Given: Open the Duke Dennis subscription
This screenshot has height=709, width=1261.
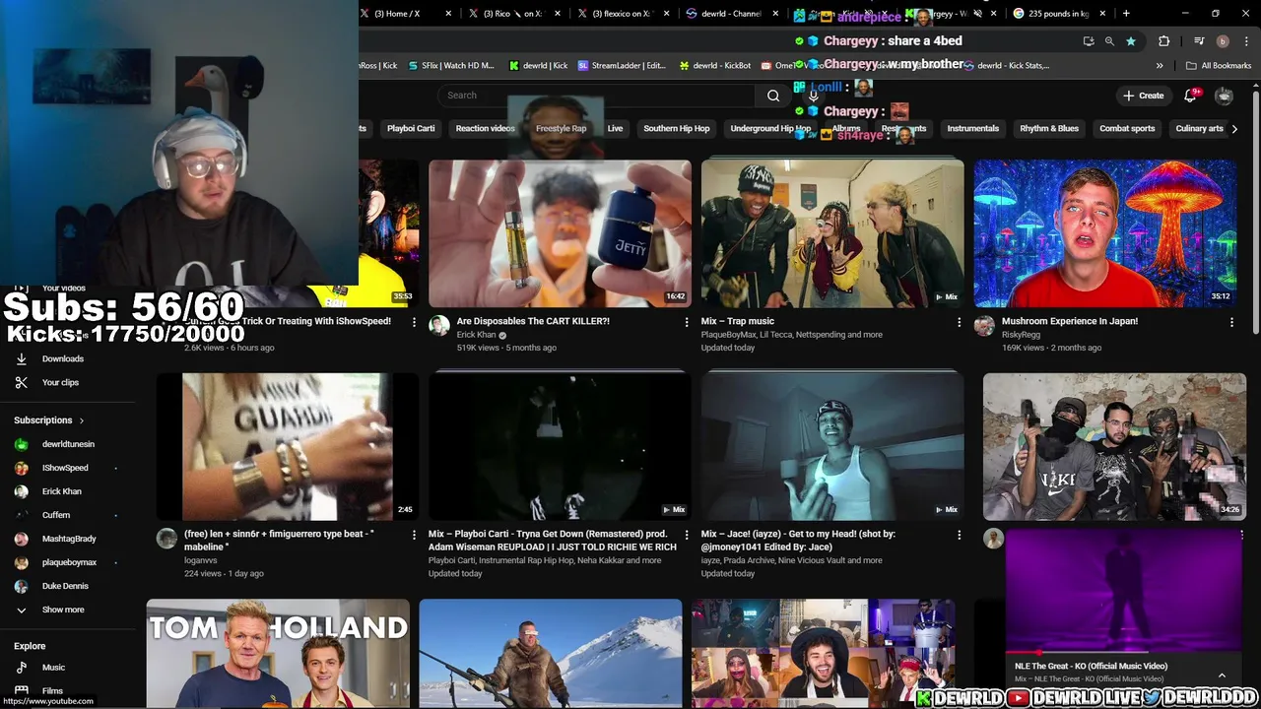Looking at the screenshot, I should pos(67,586).
